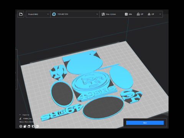This screenshot has width=184, height=138.
Task: Switch to the top view cube icon
Action: coord(29,127)
